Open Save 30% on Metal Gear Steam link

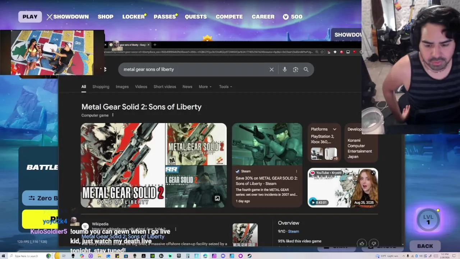(266, 181)
